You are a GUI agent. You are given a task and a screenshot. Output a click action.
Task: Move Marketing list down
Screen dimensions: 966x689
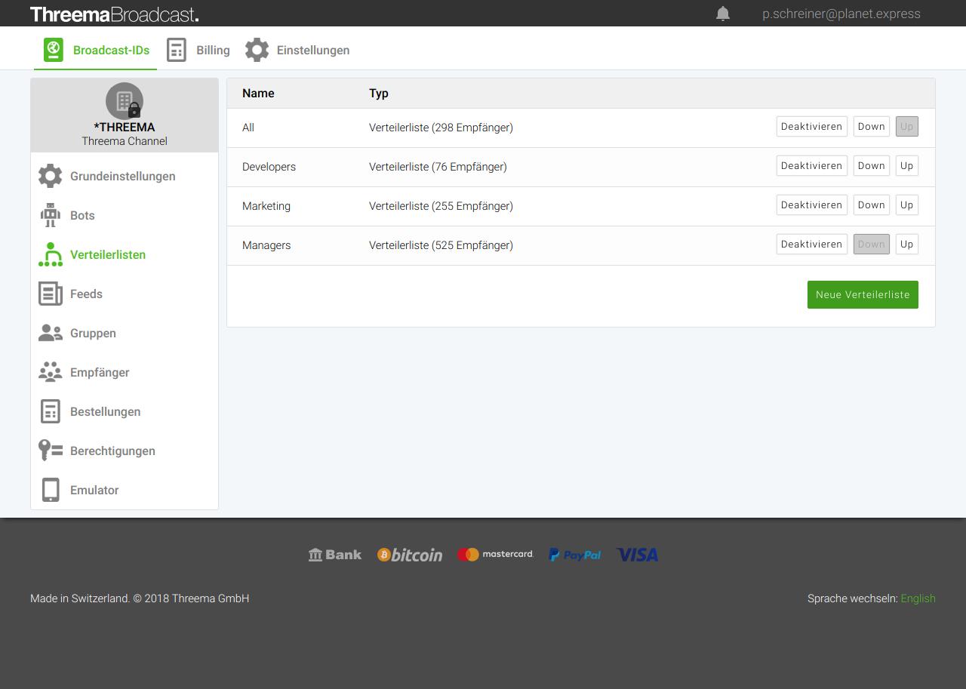(x=871, y=205)
